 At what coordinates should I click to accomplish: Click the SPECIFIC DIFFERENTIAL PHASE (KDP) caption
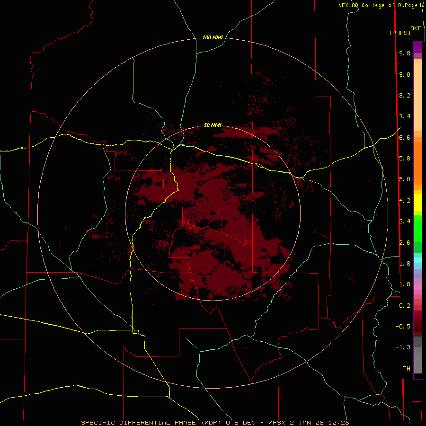pyautogui.click(x=151, y=423)
